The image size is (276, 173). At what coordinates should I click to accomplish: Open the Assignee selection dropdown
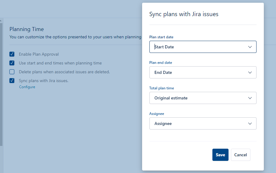coord(203,123)
